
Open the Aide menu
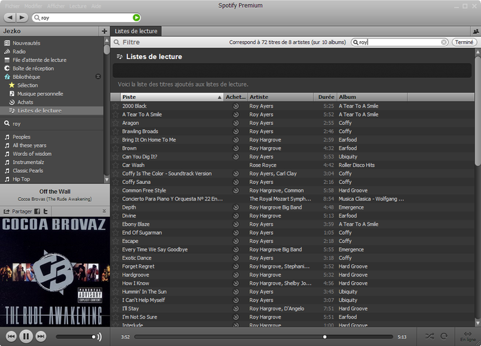pos(96,6)
